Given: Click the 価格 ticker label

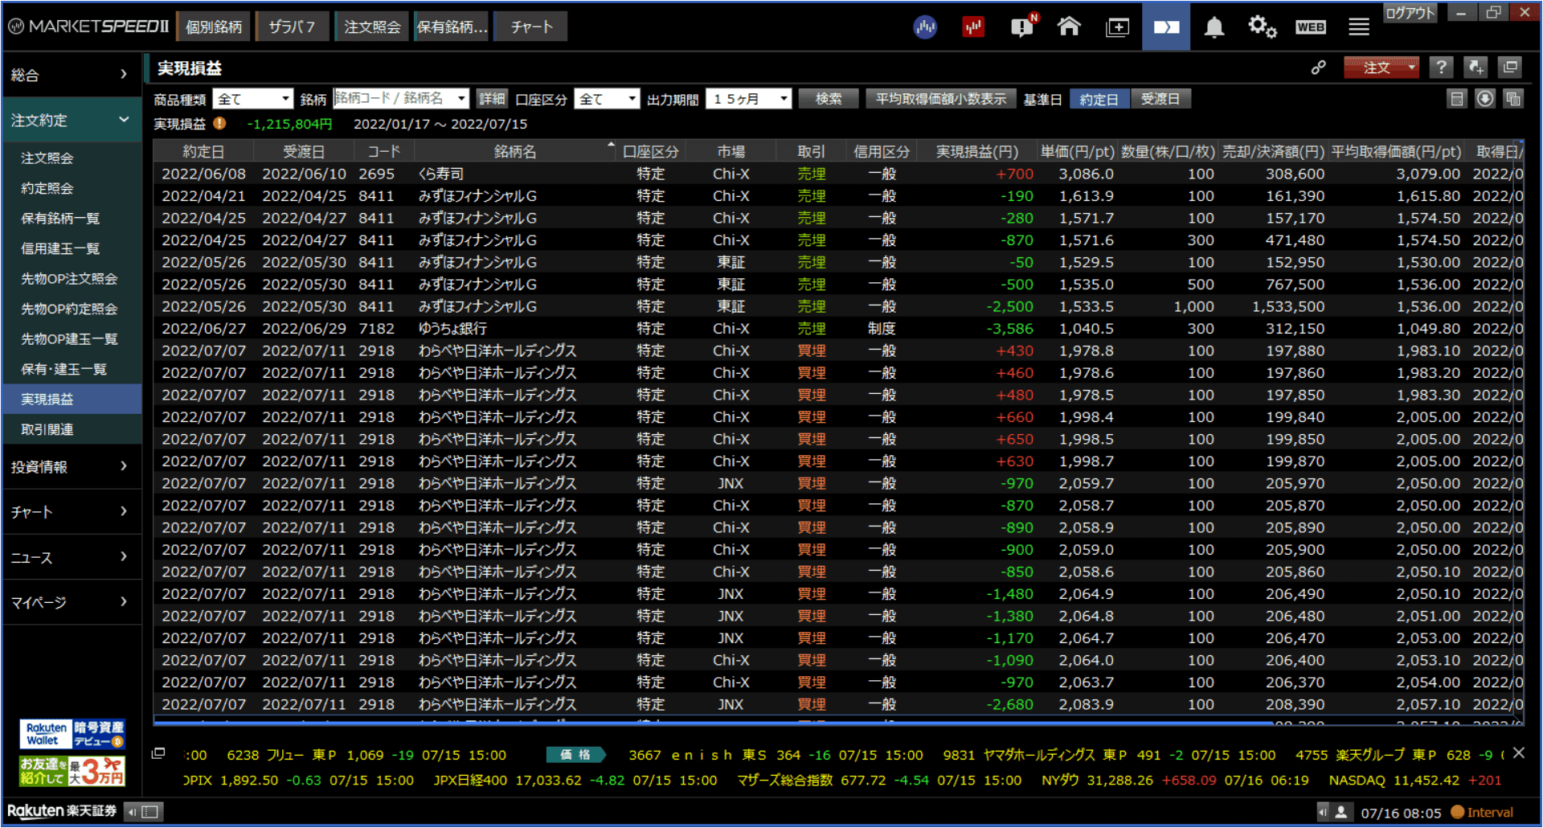Looking at the screenshot, I should (x=576, y=755).
